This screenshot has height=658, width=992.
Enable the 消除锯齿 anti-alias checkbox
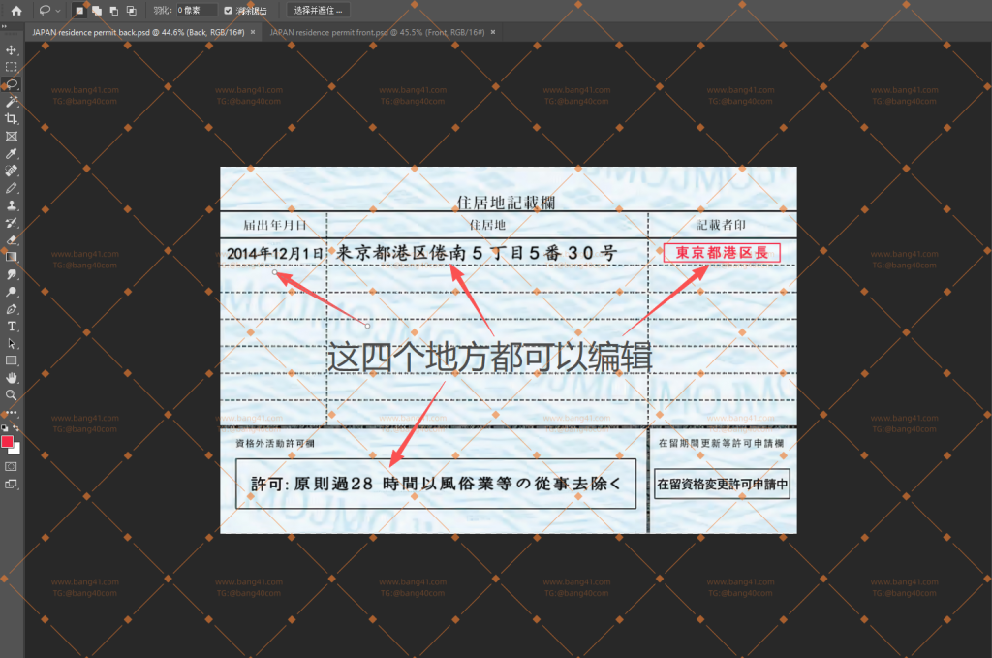point(228,10)
